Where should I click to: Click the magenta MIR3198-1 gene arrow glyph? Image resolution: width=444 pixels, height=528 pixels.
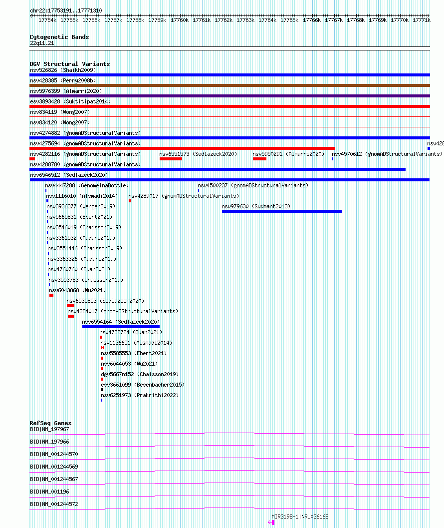271,523
